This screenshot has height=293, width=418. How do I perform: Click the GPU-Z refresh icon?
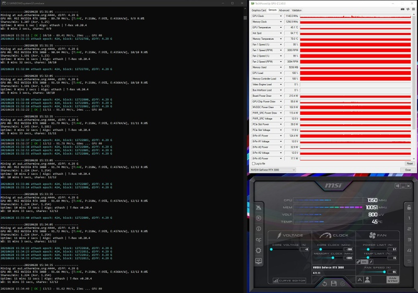tap(408, 9)
